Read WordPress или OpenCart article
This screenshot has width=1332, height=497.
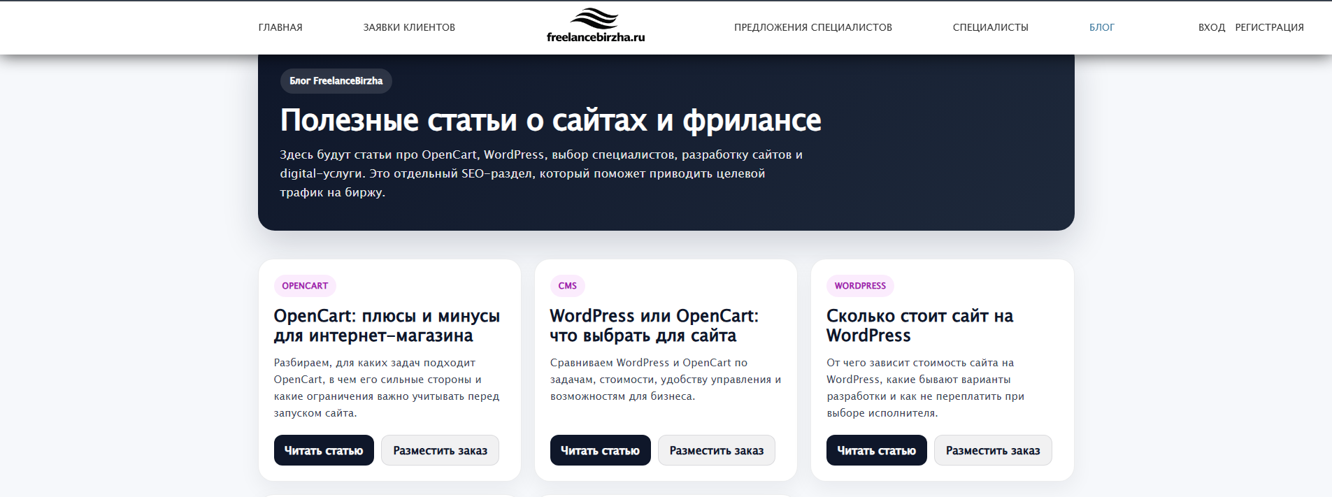tap(600, 450)
